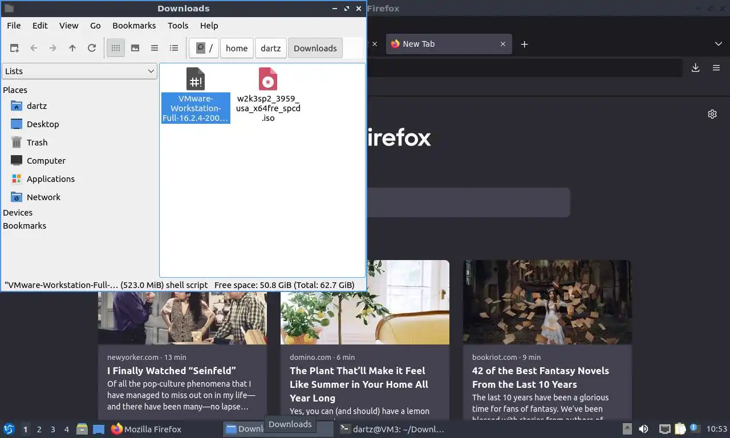Switch to workspace 2
This screenshot has width=730, height=438.
point(39,429)
